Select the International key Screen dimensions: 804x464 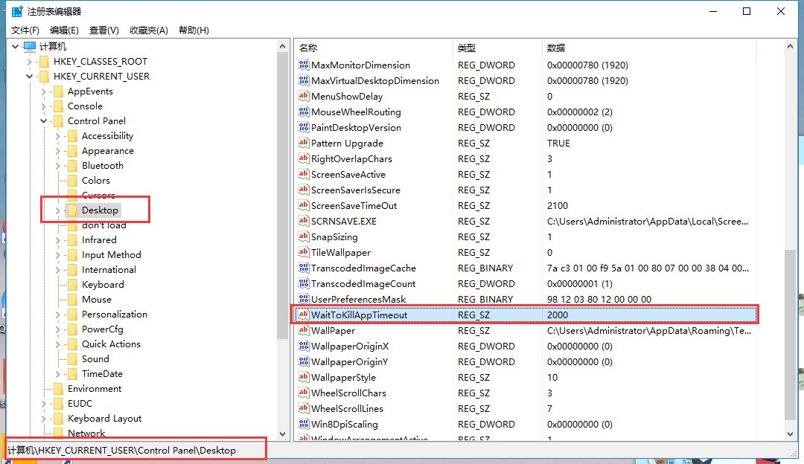tap(109, 269)
